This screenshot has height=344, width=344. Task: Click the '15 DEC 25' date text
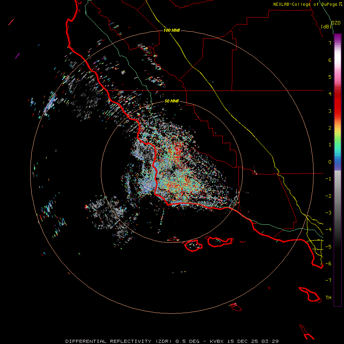click(x=242, y=341)
